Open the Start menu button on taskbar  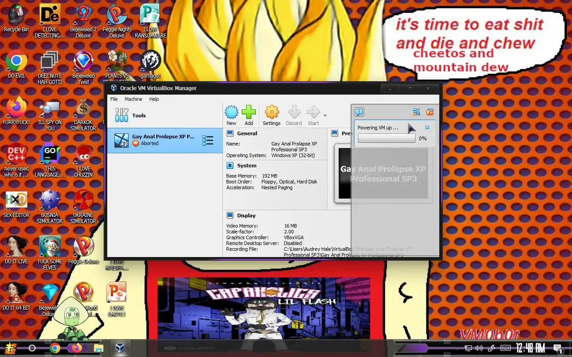11,348
